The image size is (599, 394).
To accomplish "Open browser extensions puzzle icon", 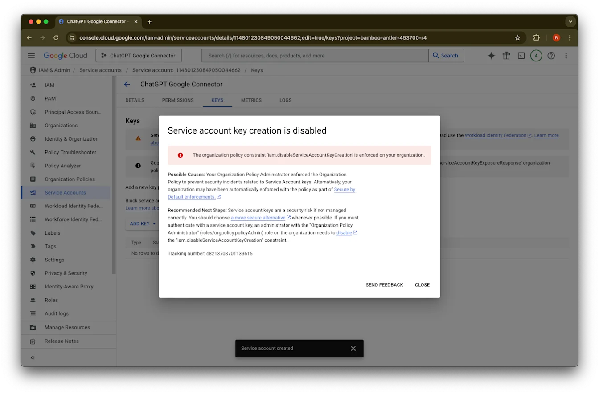I will coord(536,38).
